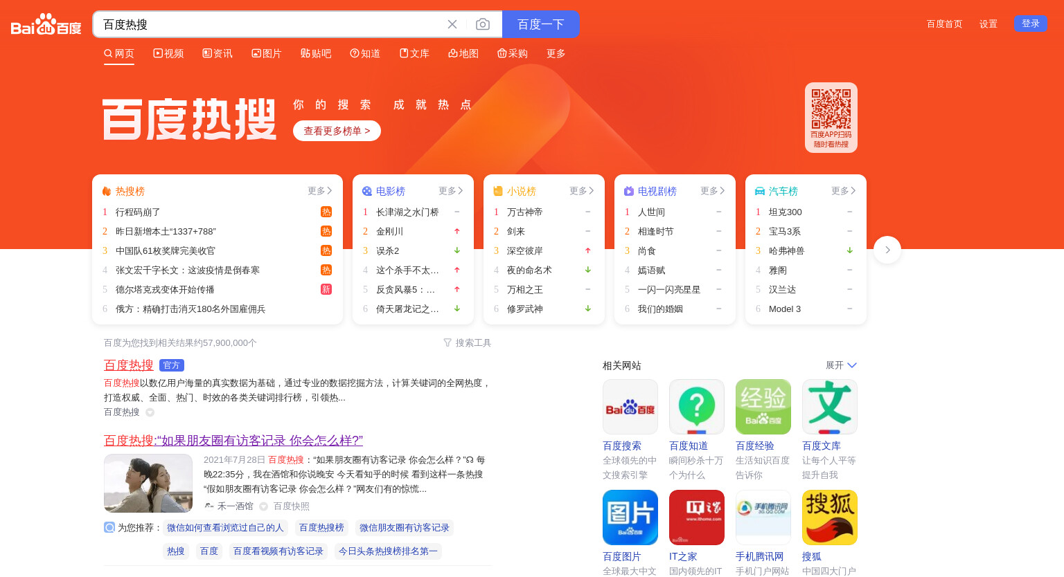Click dropdown arrow beside 百度热搜 source
Viewport: 1064px width, 577px height.
pyautogui.click(x=150, y=412)
